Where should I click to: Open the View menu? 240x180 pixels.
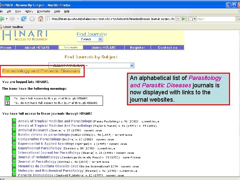coord(18,11)
